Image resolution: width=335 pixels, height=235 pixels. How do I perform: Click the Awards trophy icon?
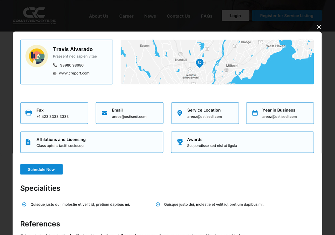click(x=180, y=142)
